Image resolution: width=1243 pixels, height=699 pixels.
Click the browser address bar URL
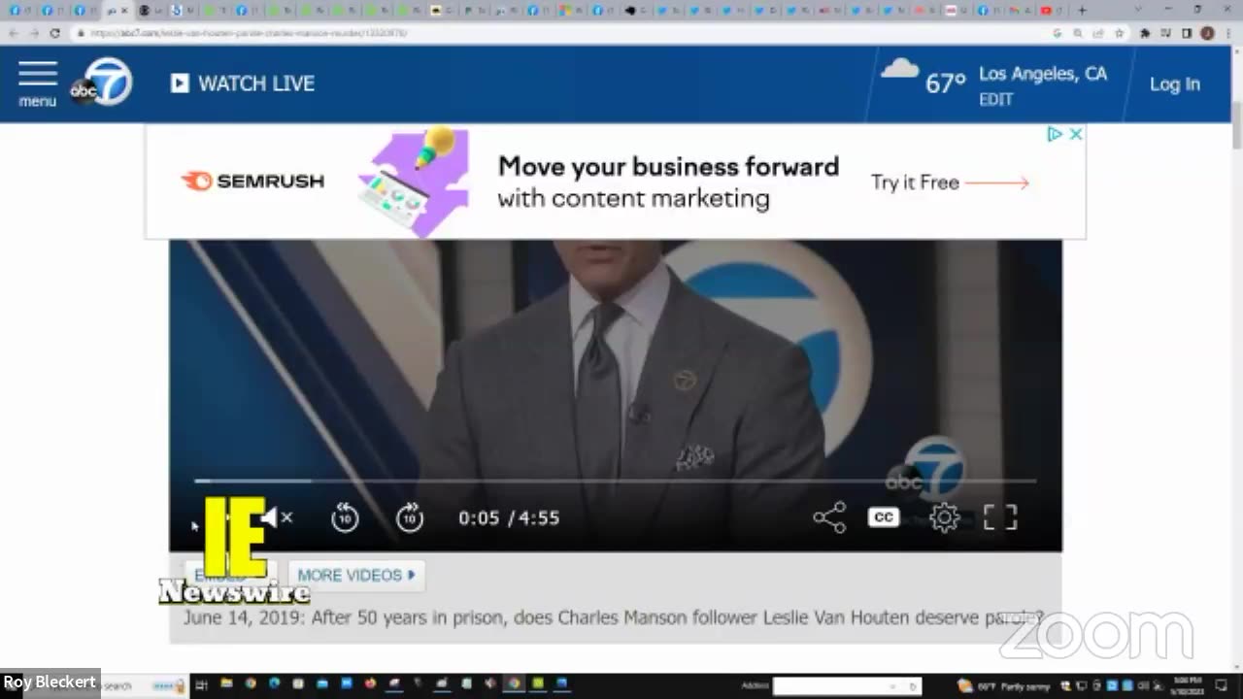pos(249,33)
